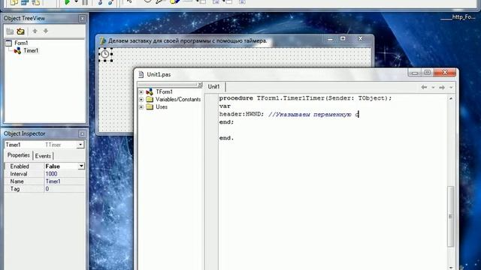Select the timer component on the form designer
Viewport: 481px width, 270px height.
pyautogui.click(x=105, y=54)
